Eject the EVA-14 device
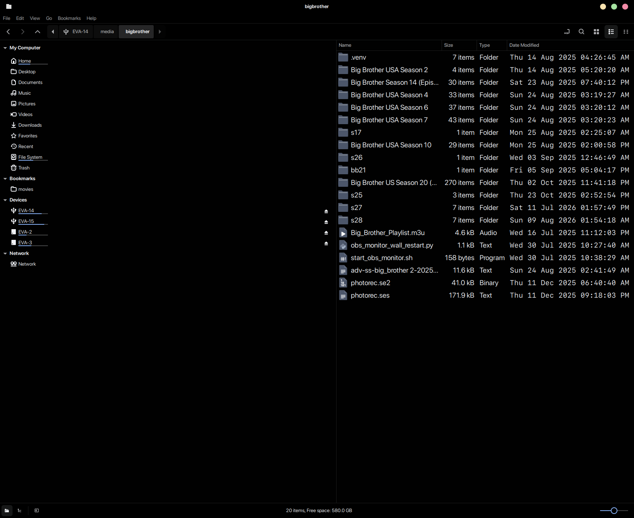Screen dimensions: 634x518 326,211
